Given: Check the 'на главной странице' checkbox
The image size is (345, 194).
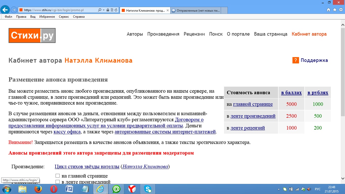Looking at the screenshot, I should tap(58, 176).
